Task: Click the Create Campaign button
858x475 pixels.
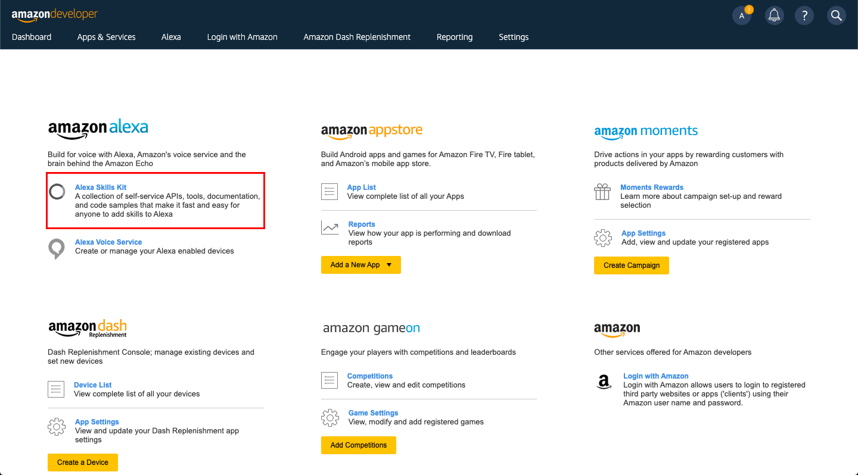Action: [632, 265]
